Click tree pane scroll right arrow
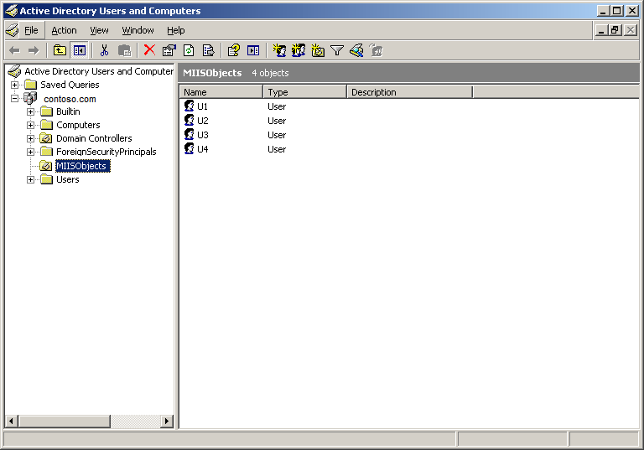The width and height of the screenshot is (644, 450). pyautogui.click(x=166, y=421)
